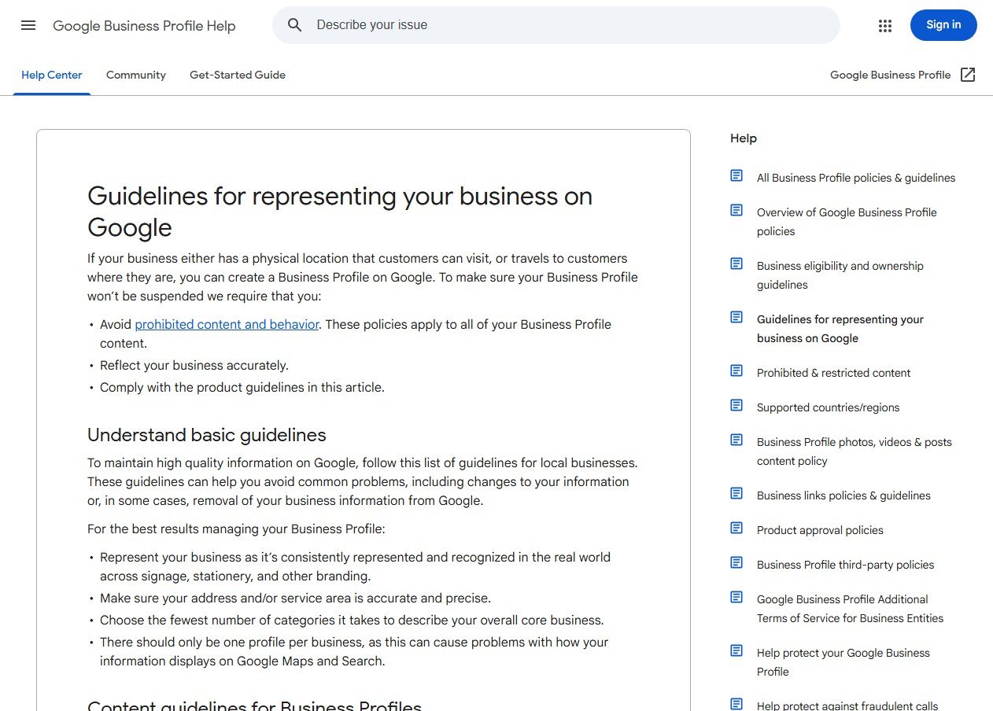Screen dimensions: 993x711
Task: Click the article icon next to Overview of Google Business Profile
Action: point(736,210)
